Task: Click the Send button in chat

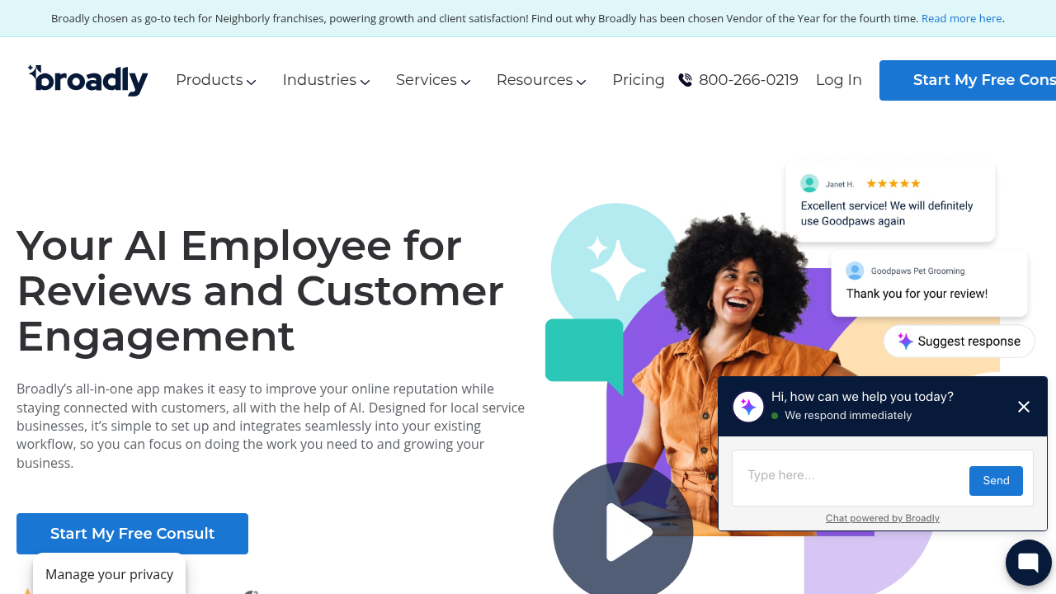Action: [996, 481]
